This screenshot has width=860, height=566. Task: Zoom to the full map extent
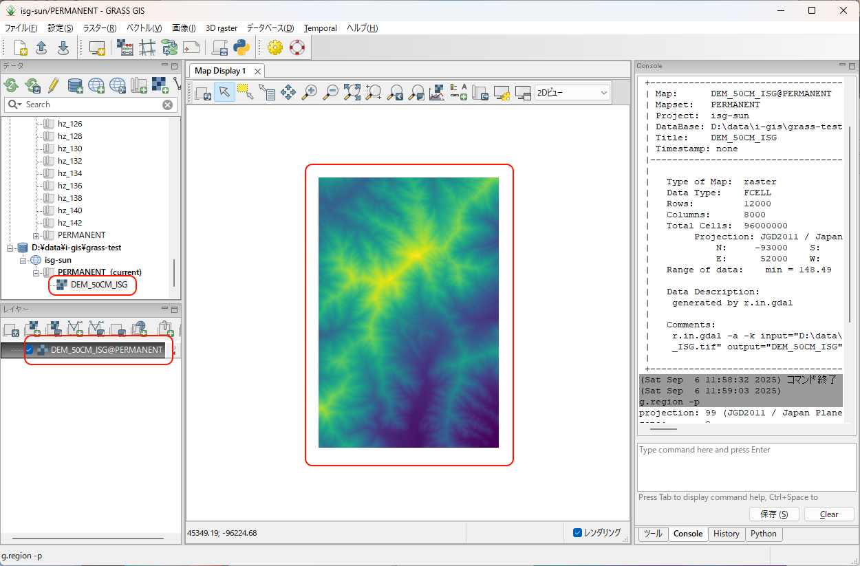[352, 92]
